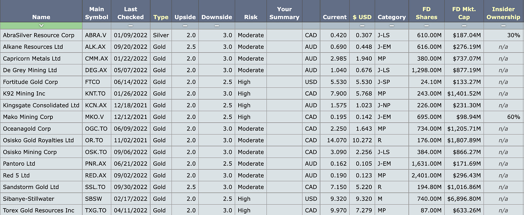Click insider ownership 30% for AbraSilver

pos(514,35)
